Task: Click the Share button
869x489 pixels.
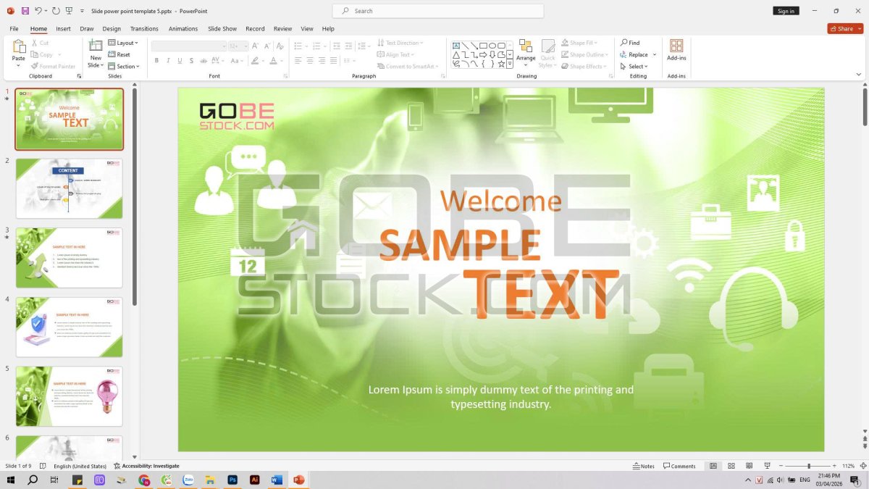Action: point(841,28)
